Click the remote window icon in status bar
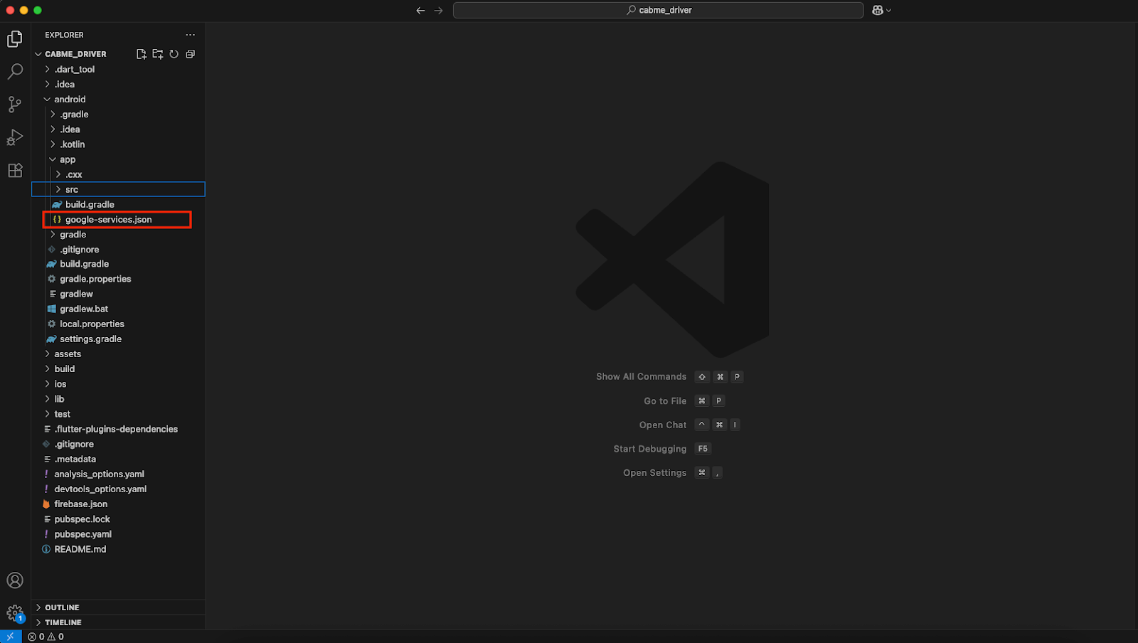Viewport: 1138px width, 643px height. click(x=11, y=637)
